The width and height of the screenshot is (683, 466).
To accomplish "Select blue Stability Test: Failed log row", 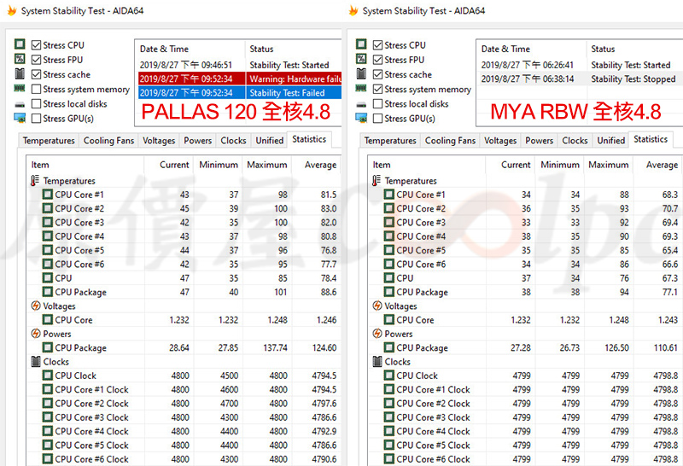I will [240, 93].
